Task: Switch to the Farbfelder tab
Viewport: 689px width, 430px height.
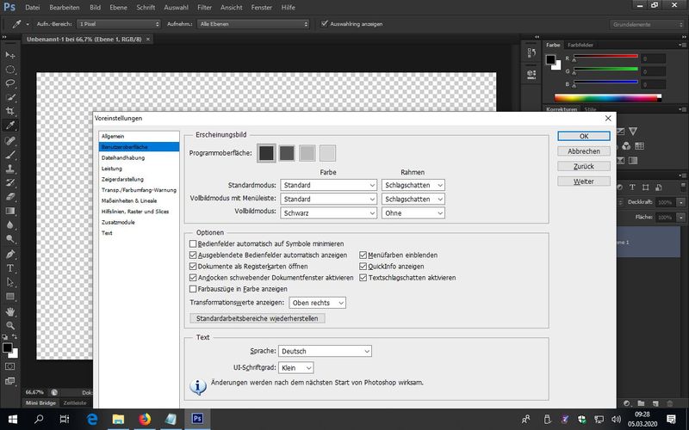Action: point(580,43)
